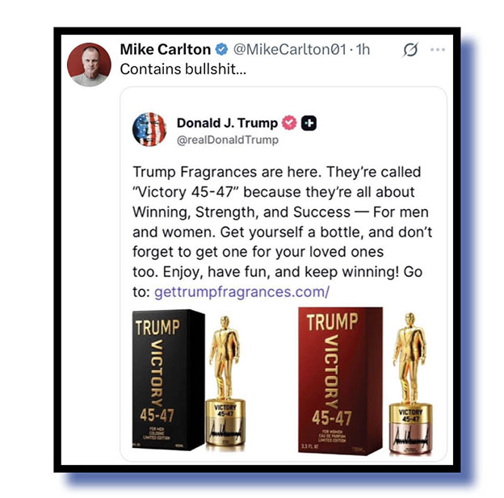
Task: Click the gold statue cologne bottle for men
Action: (x=225, y=381)
